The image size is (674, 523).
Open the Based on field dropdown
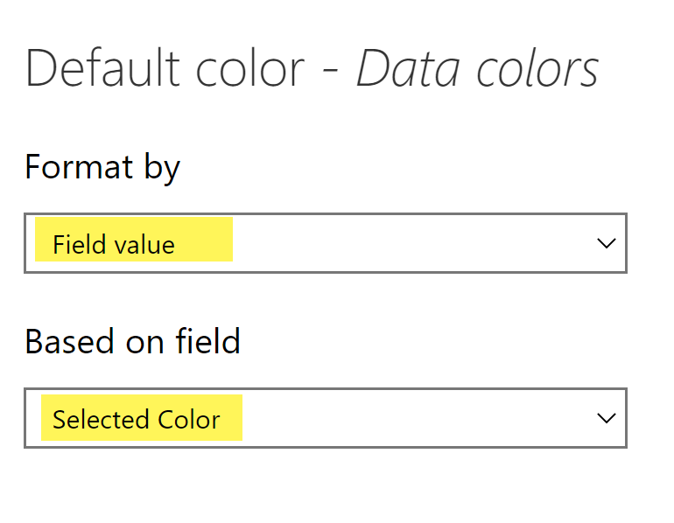coord(325,418)
